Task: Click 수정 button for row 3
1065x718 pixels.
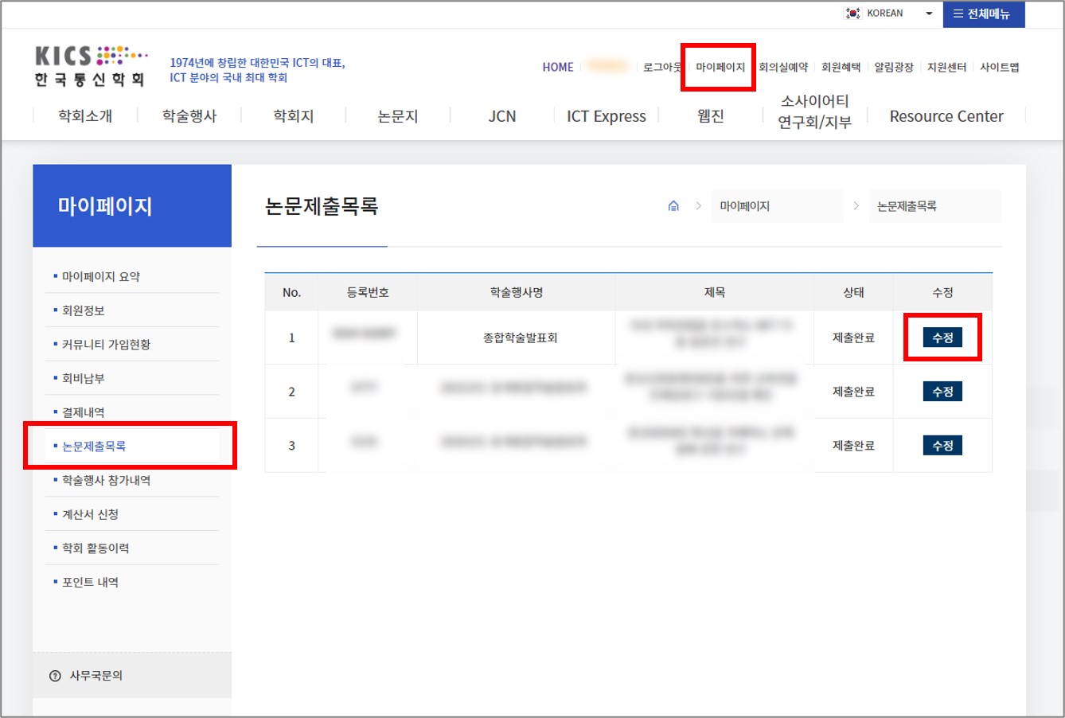Action: pos(942,446)
